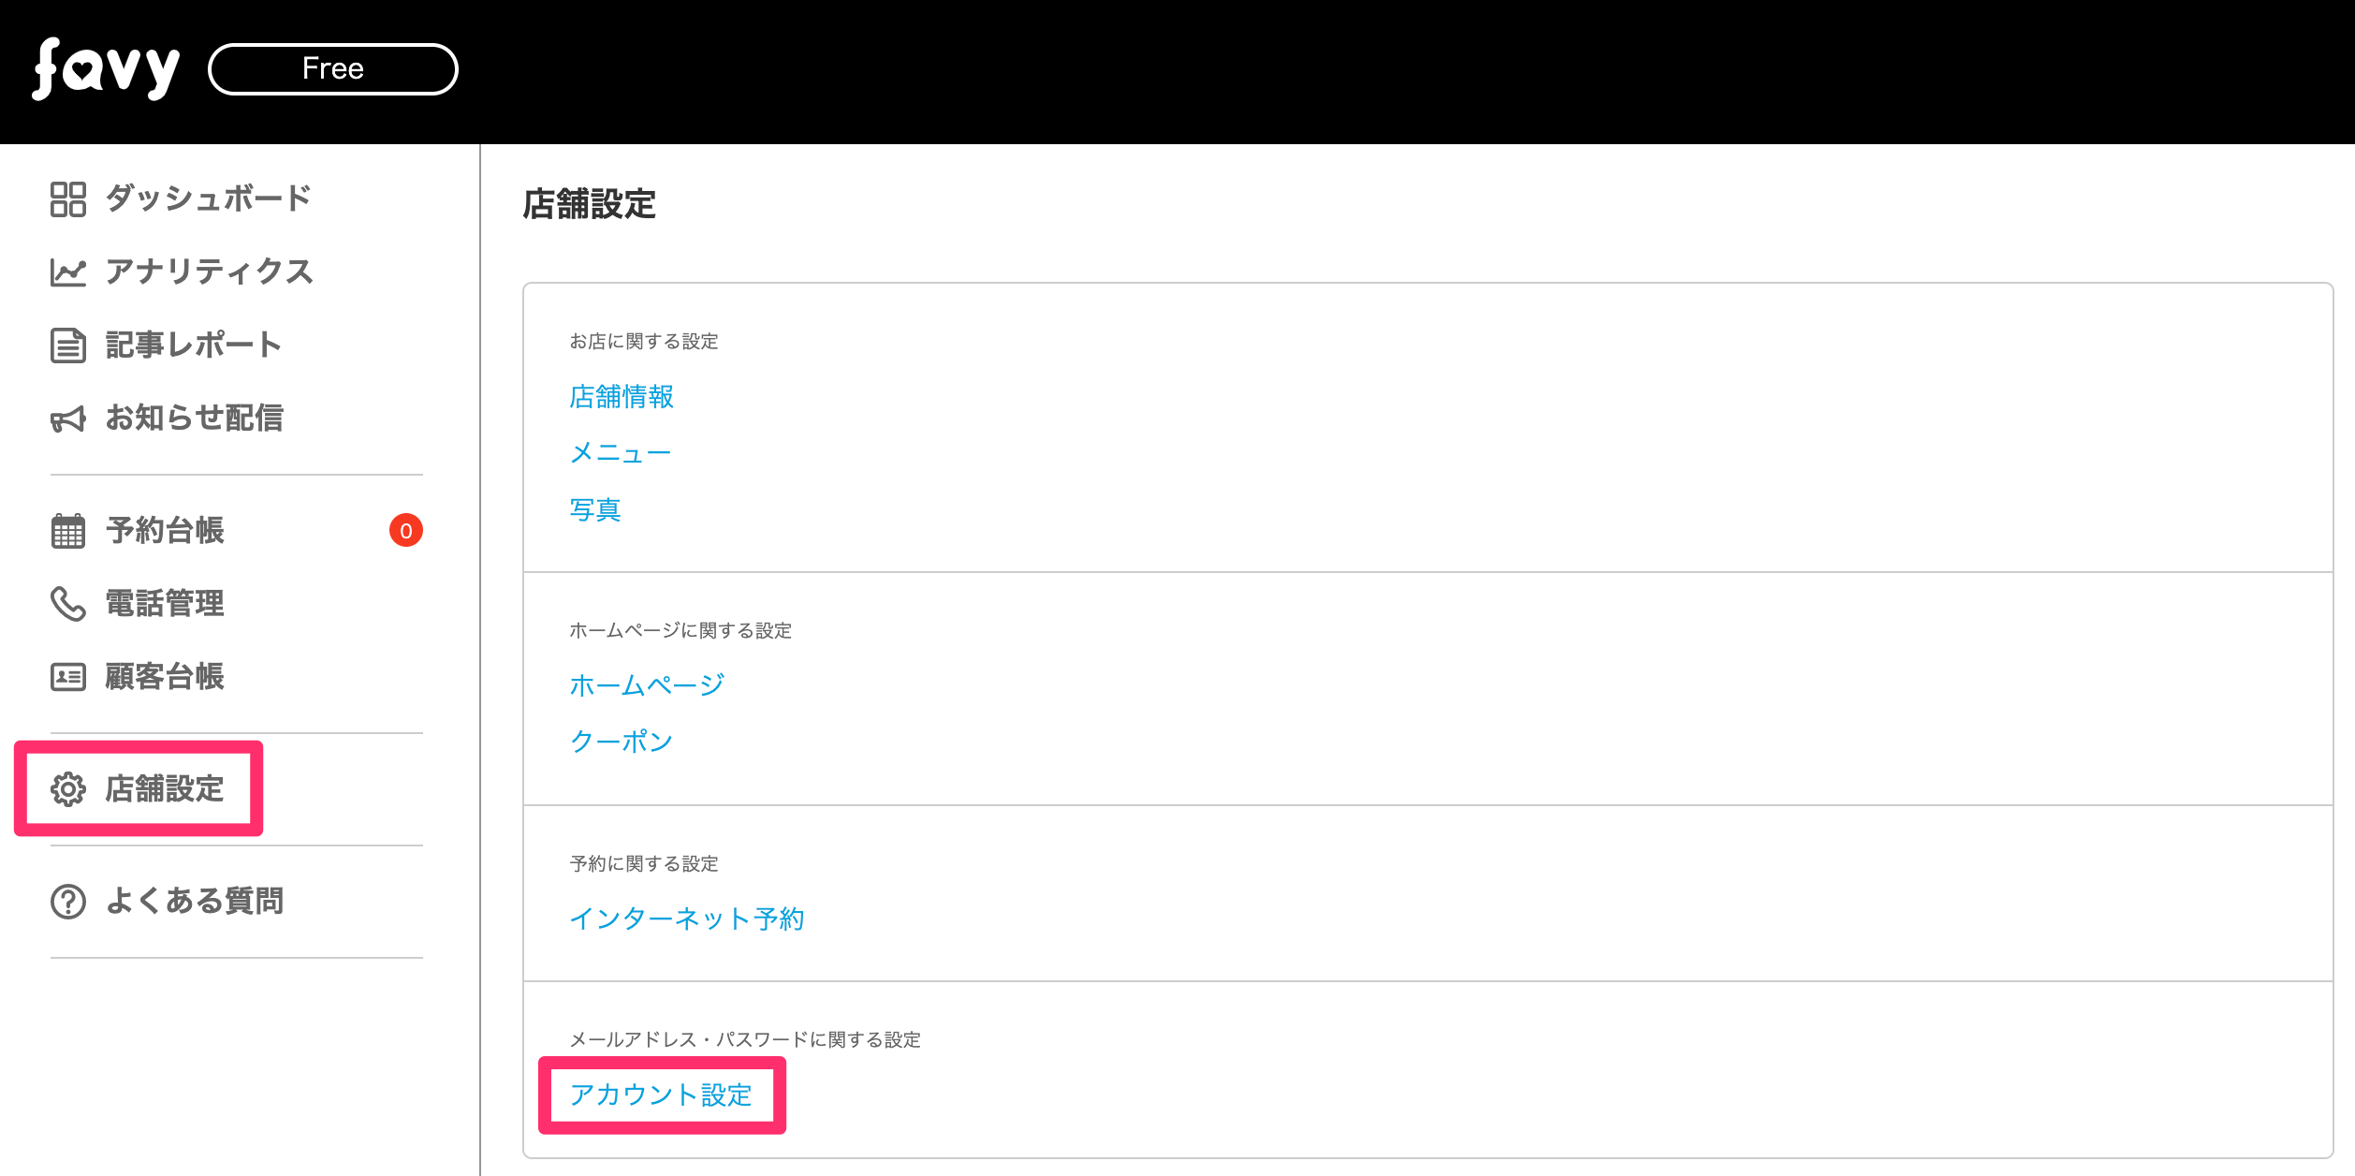Open the 写真 settings link
Viewport: 2355px width, 1176px height.
595,509
